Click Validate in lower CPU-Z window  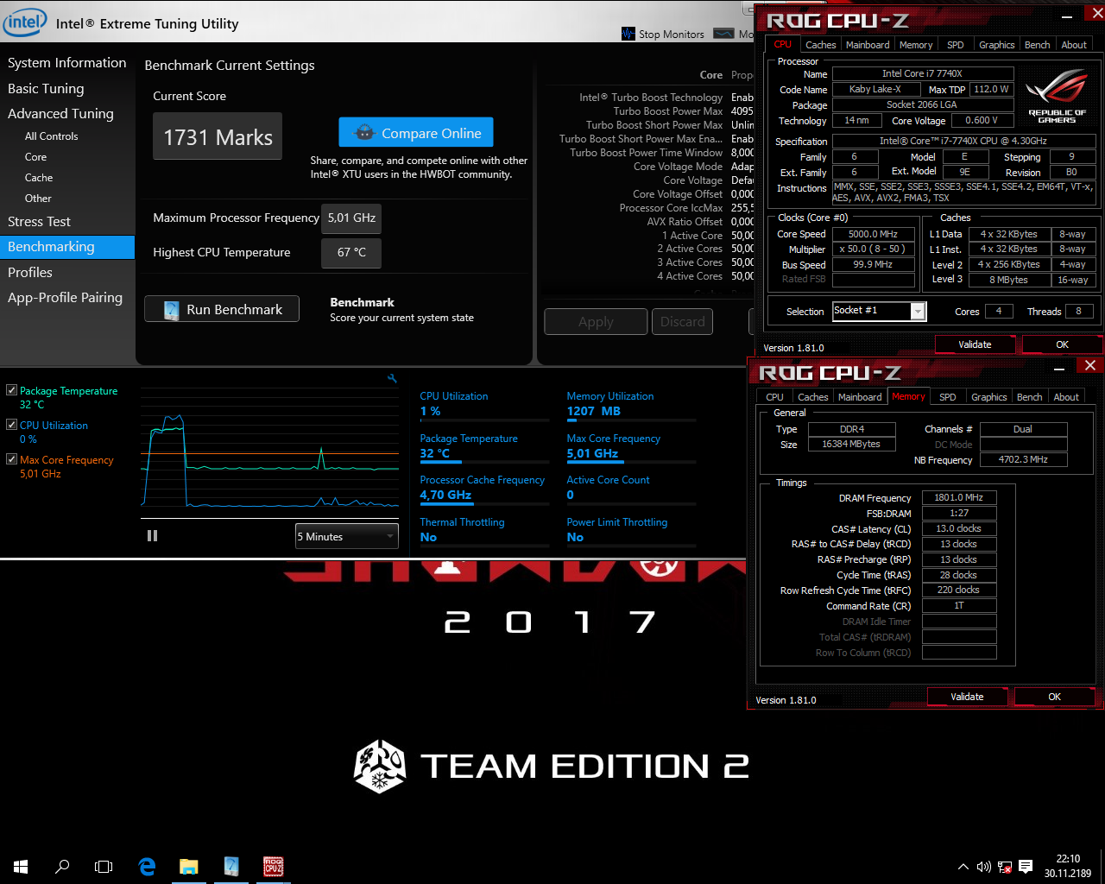(967, 697)
